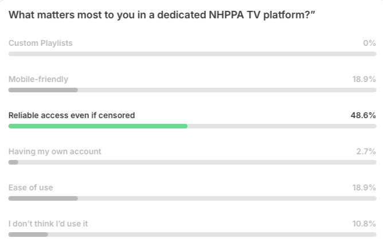Choose the Mobile-friendly option
Screen dimensions: 383x246
[x=38, y=79]
